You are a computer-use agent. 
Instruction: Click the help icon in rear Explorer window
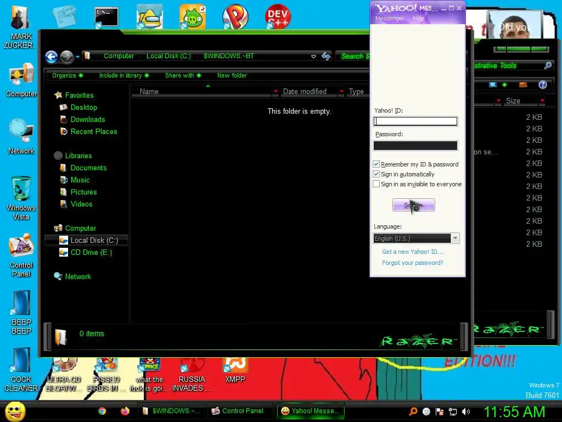tap(543, 85)
